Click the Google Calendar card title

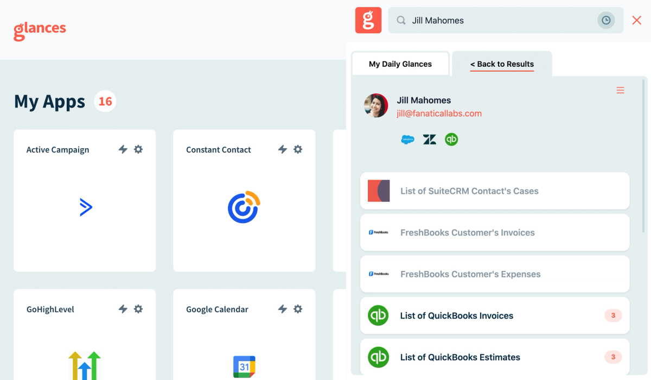point(217,309)
